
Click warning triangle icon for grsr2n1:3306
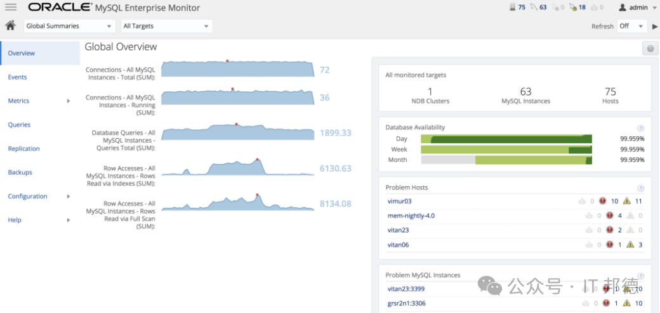(627, 303)
